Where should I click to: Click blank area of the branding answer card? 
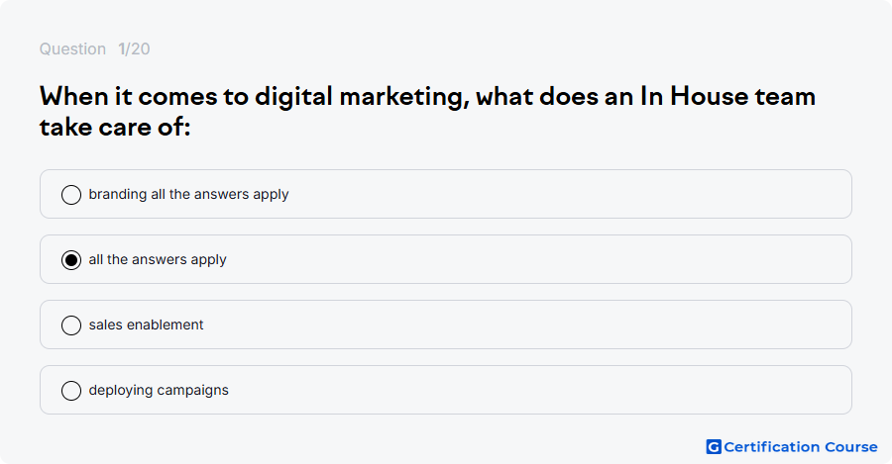569,194
